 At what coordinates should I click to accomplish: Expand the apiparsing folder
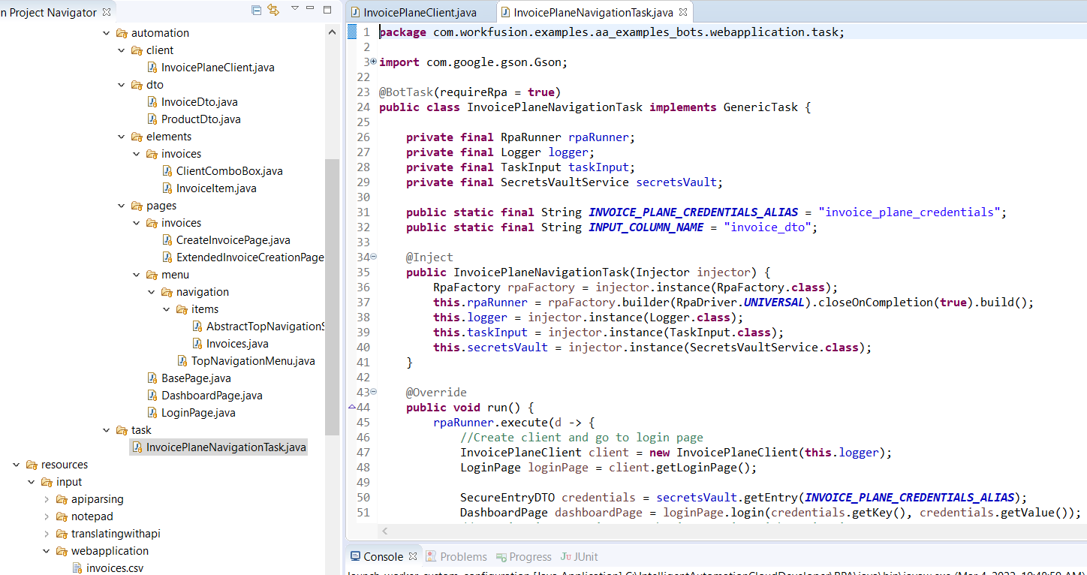(x=46, y=499)
